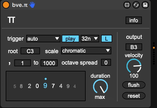Click the digit 7 in the sequence display

53,86
